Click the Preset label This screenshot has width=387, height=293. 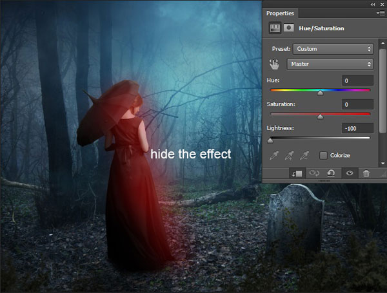click(281, 49)
